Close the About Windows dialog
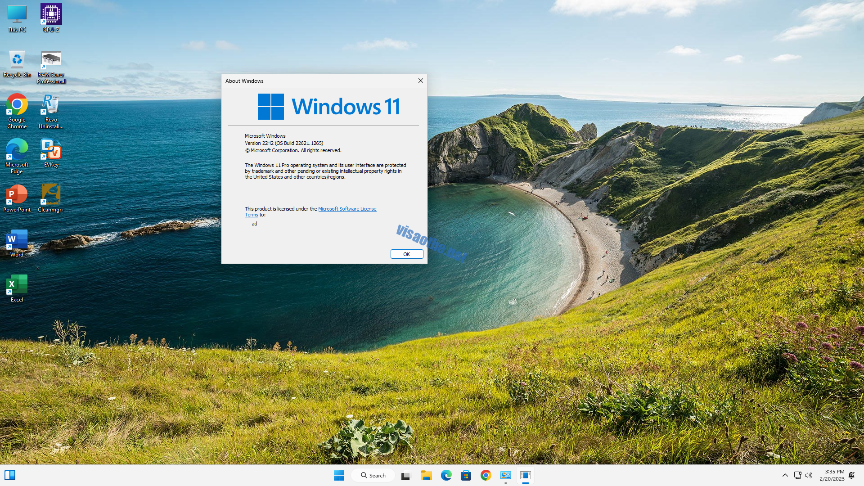Screen dimensions: 864x486 pyautogui.click(x=421, y=81)
